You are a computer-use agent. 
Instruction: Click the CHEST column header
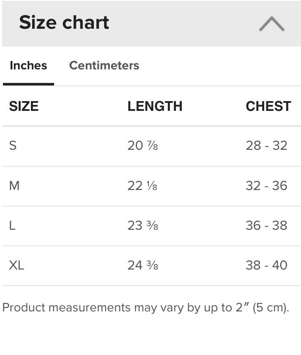(268, 106)
